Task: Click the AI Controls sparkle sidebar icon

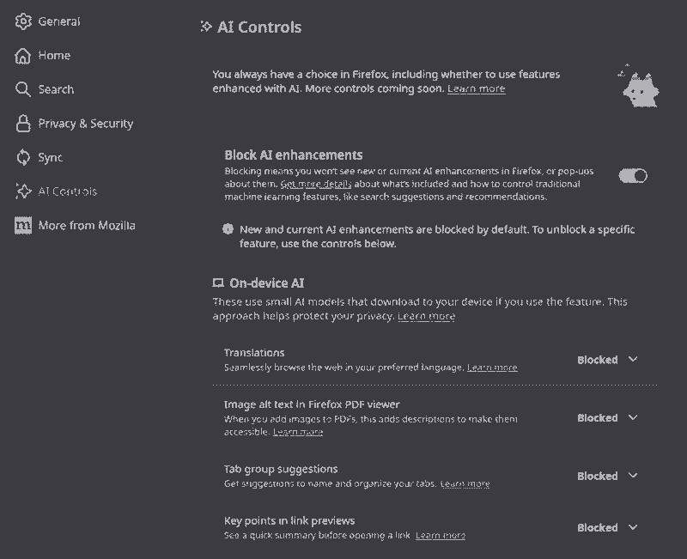Action: 23,191
